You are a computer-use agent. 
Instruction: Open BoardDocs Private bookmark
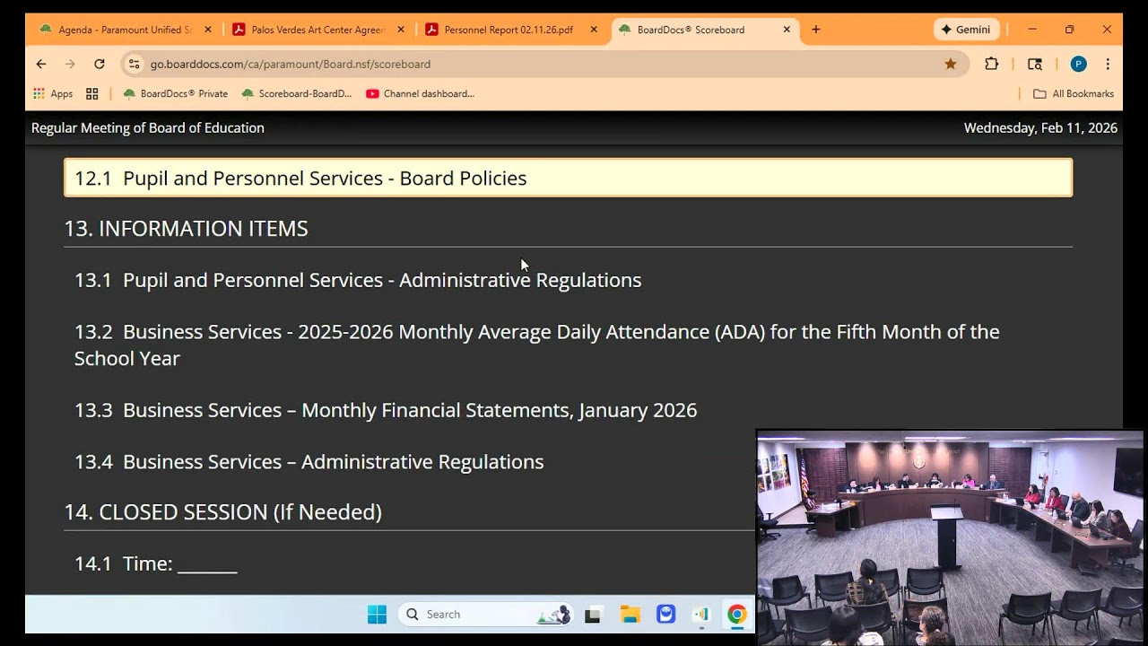(x=176, y=93)
